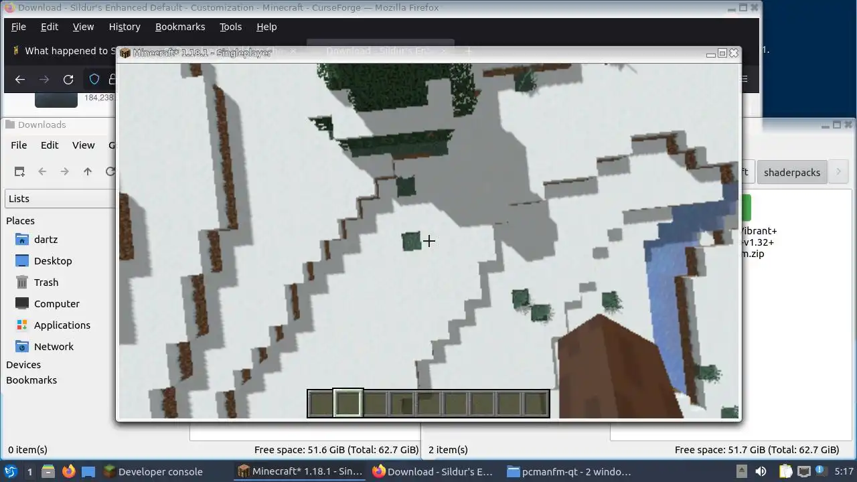
Task: Open Firefox File menu
Action: click(19, 27)
